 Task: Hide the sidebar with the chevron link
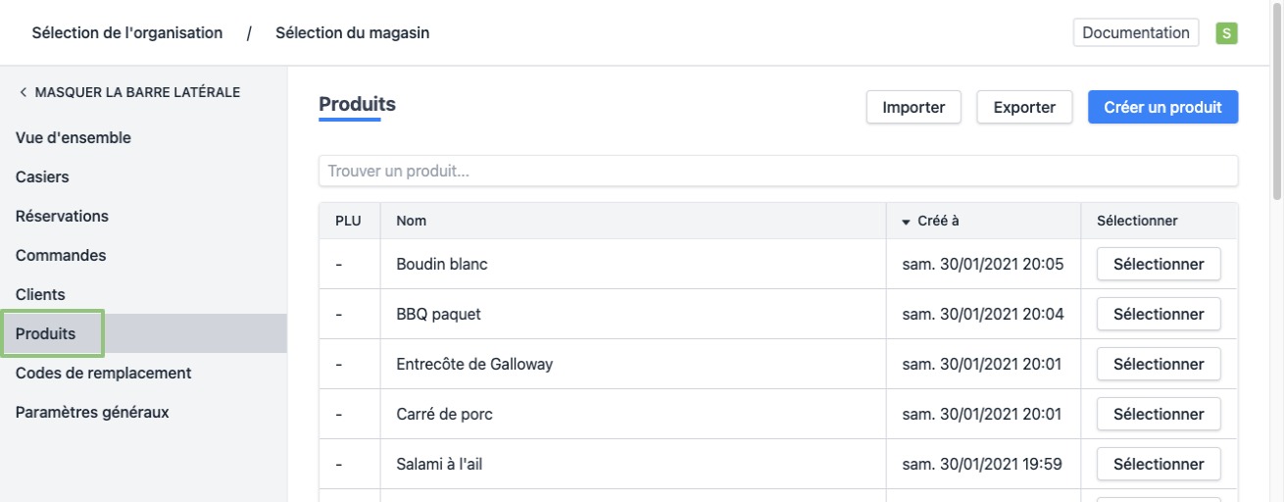point(128,92)
